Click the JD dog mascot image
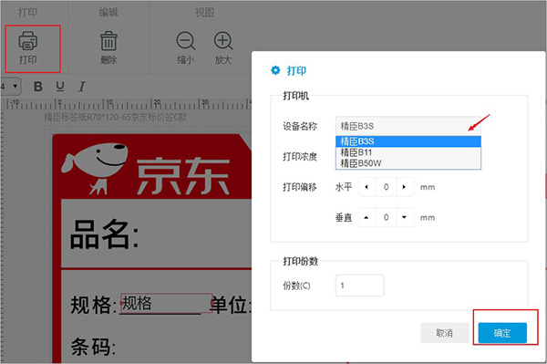This screenshot has width=547, height=364. [95, 168]
